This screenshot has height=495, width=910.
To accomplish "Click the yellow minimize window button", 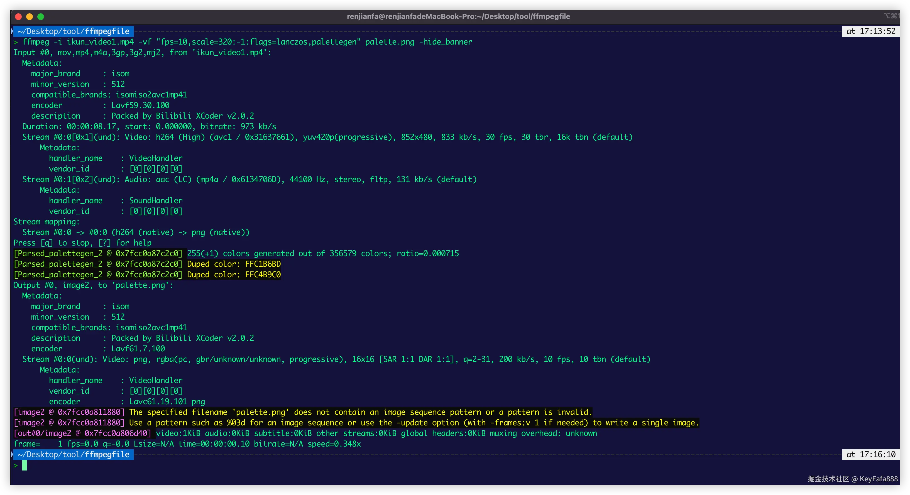I will [x=30, y=17].
